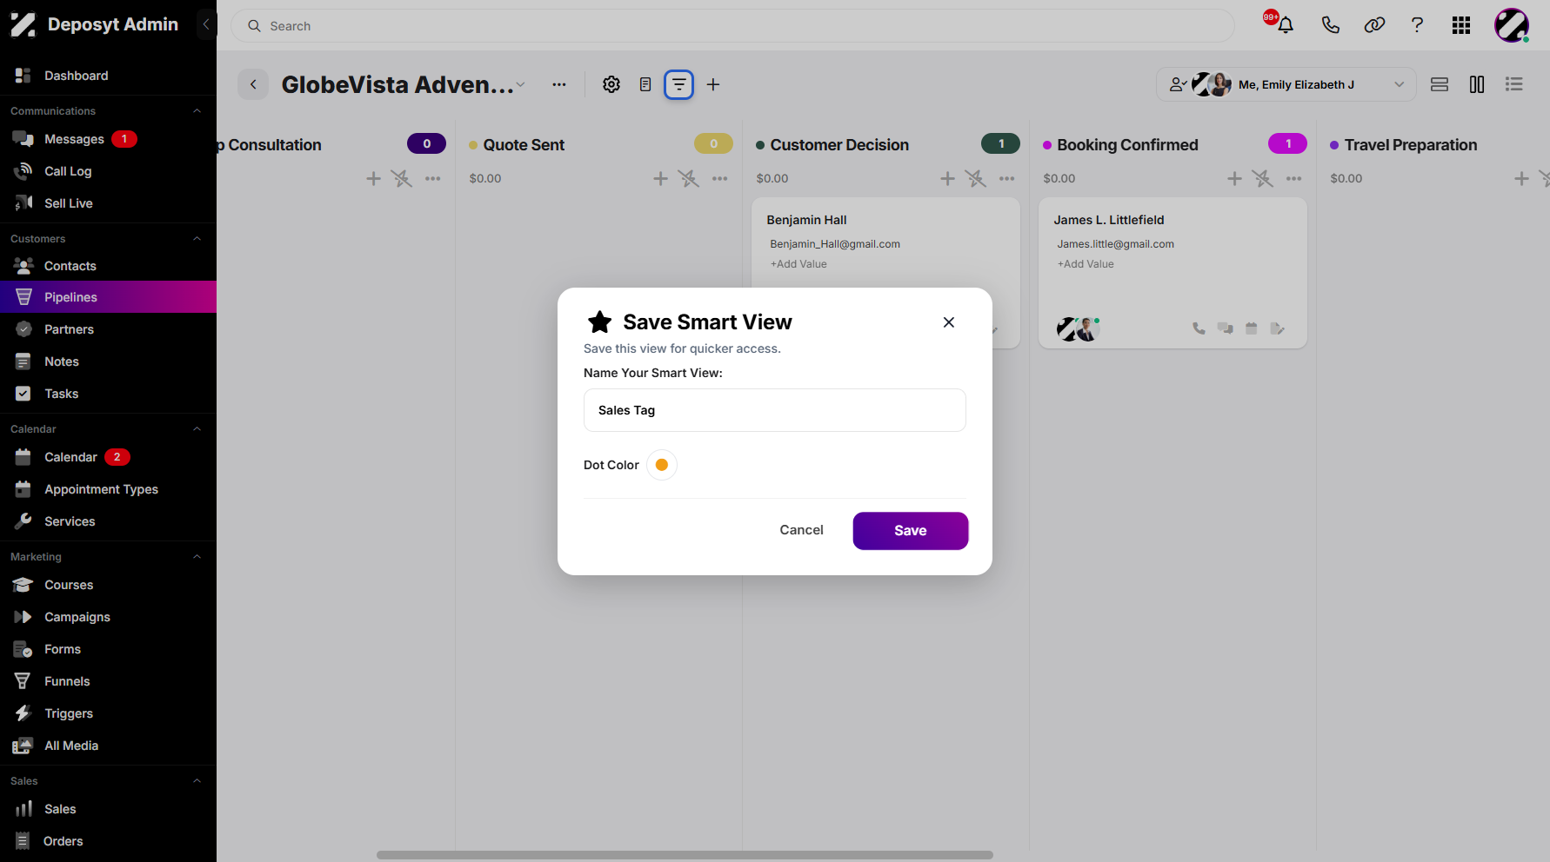Open Quote Sent stage options ellipsis
Viewport: 1550px width, 862px height.
(x=719, y=178)
